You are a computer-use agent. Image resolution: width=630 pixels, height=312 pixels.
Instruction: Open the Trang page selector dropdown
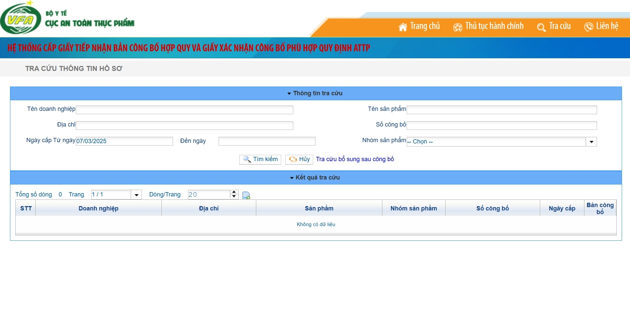point(136,195)
